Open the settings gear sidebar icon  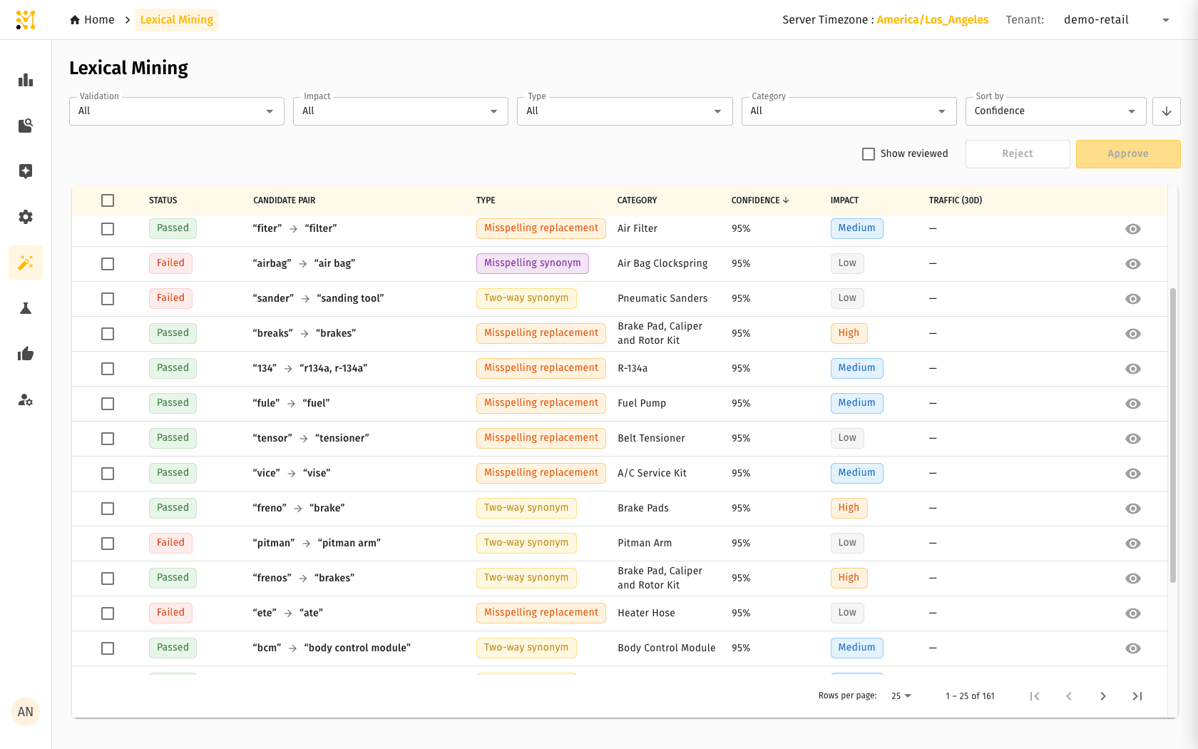point(26,217)
